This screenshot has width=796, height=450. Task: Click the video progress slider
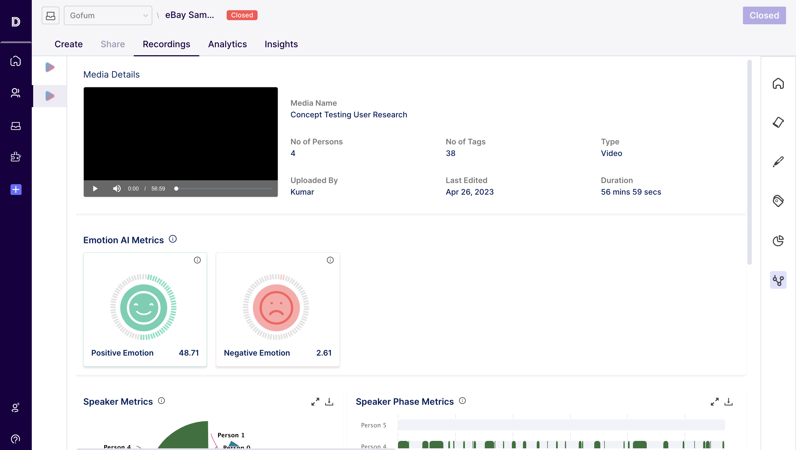(x=224, y=189)
